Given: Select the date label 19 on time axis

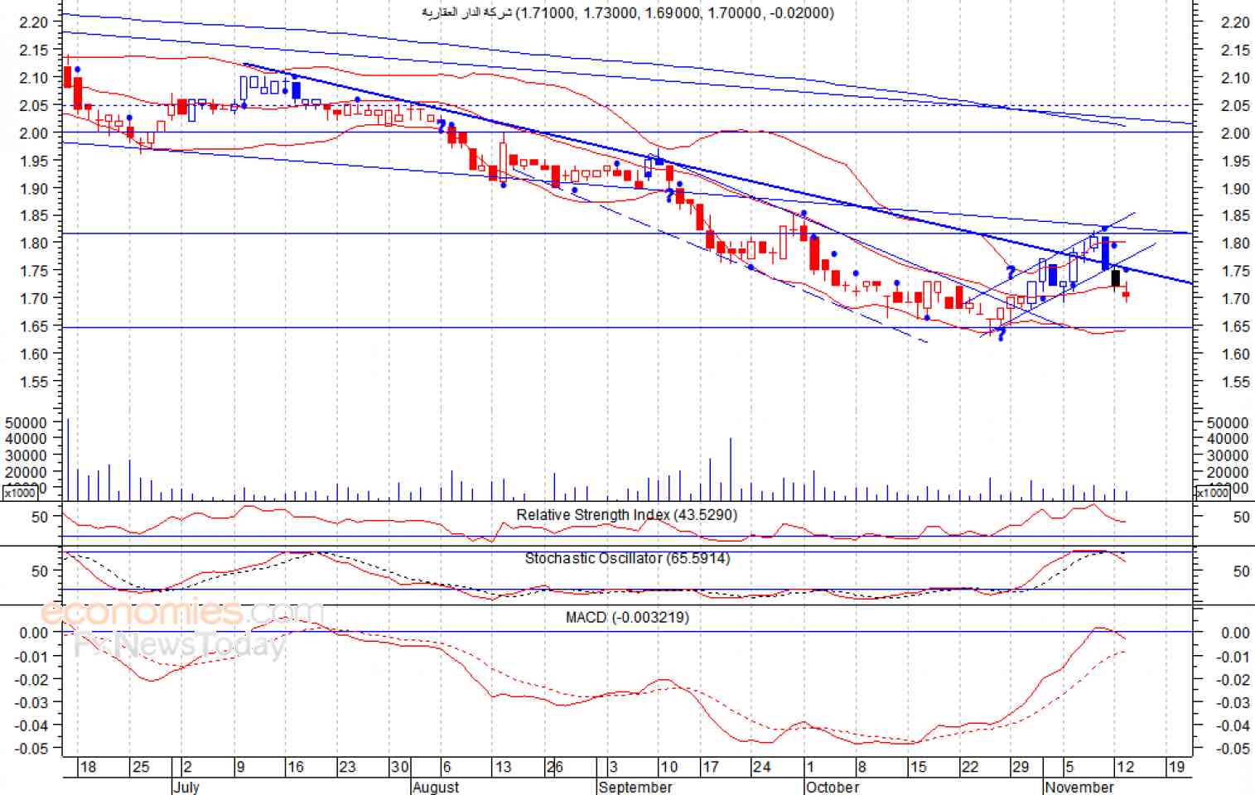Looking at the screenshot, I should 1176,767.
